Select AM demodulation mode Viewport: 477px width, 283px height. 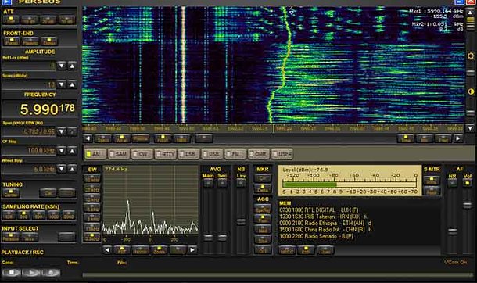(x=95, y=154)
